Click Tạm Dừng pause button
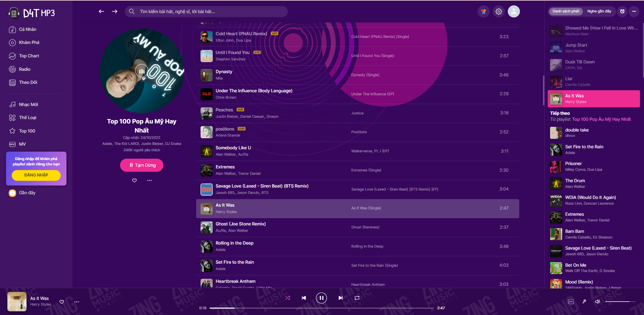This screenshot has width=644, height=315. 142,165
